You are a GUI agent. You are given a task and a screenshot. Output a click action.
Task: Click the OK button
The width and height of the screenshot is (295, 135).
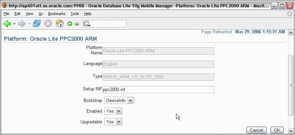click(277, 130)
